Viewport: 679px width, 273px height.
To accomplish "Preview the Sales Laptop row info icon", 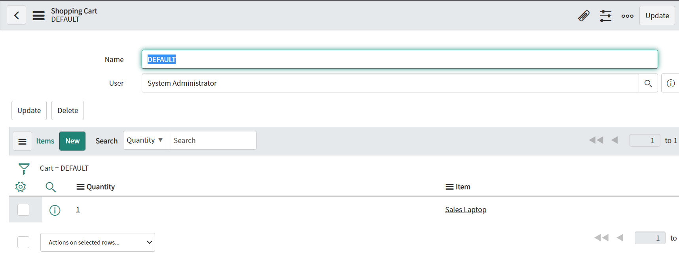I will click(55, 210).
